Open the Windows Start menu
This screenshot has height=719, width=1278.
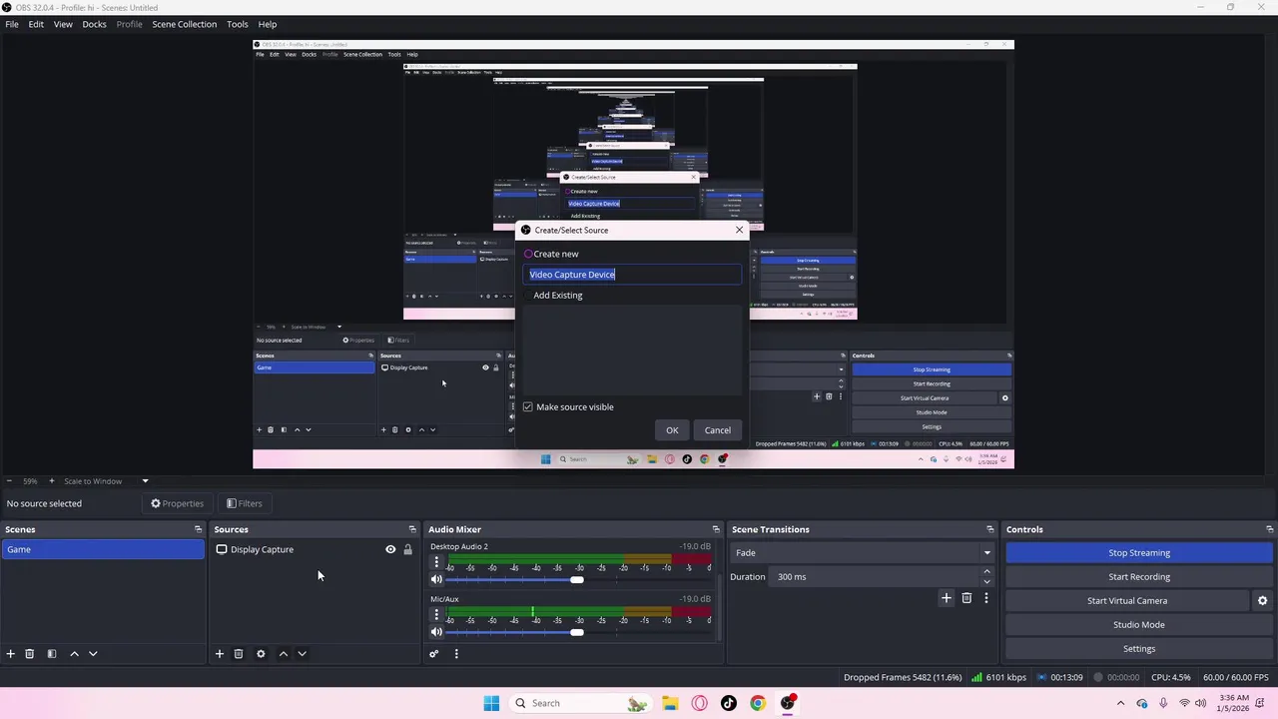point(491,703)
